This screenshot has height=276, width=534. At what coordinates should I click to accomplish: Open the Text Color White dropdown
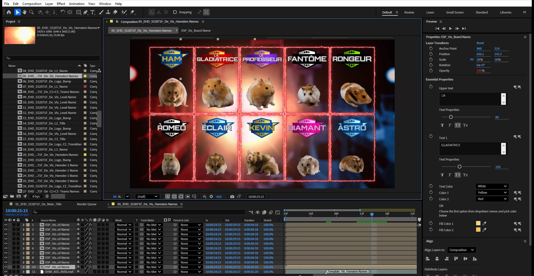492,186
